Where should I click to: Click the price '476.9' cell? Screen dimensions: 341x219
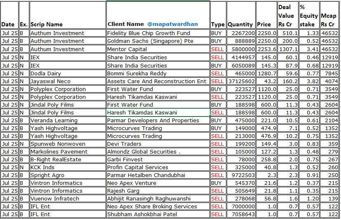(266, 136)
